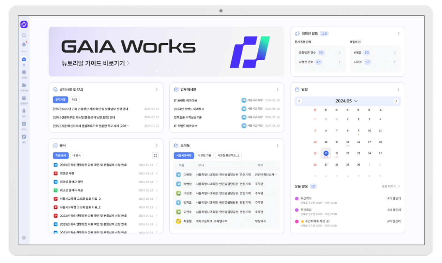
Task: Open the chat bubble icon in sidebar
Action: pos(24,72)
